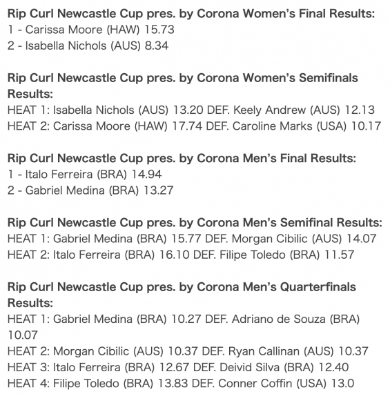The image size is (390, 394).
Task: Select Carissa Moore 15.73 final result line
Action: [91, 30]
